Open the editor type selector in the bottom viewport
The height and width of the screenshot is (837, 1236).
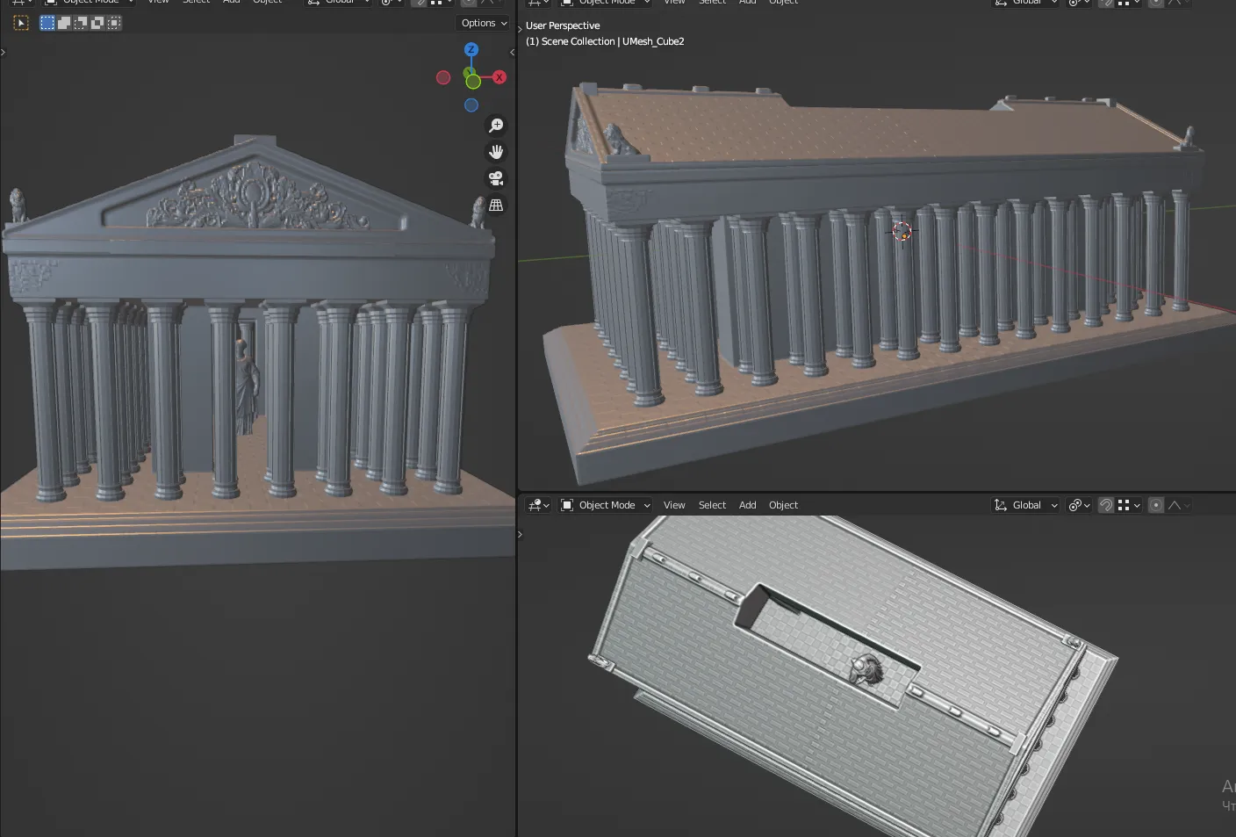pyautogui.click(x=537, y=505)
